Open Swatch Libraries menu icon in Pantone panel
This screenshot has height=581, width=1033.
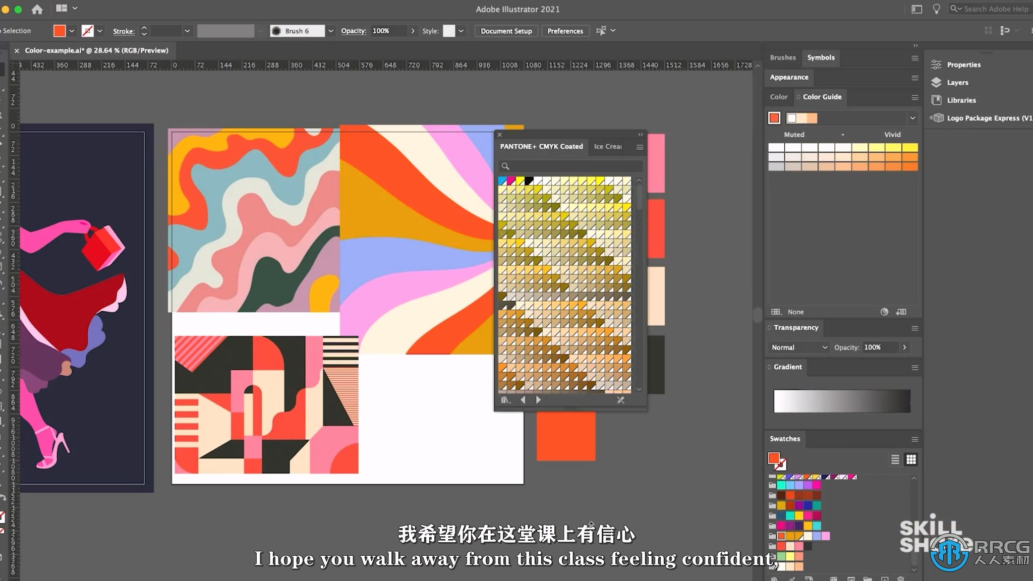(505, 400)
